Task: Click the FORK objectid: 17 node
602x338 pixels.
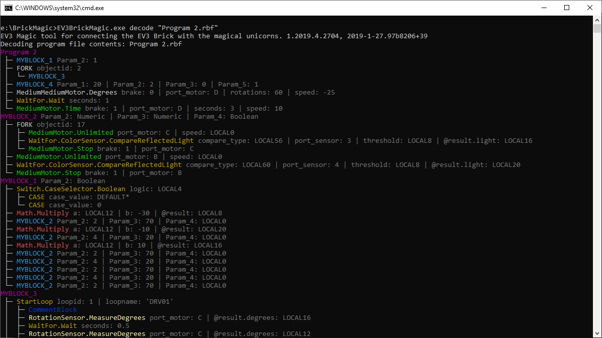Action: 50,125
